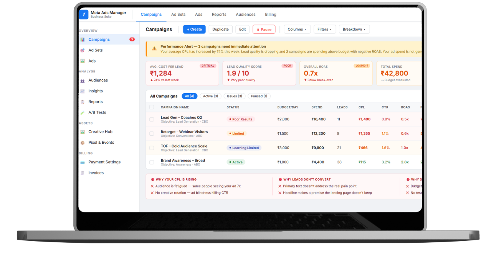The image size is (481, 253).
Task: Switch to the Audiences top tab
Action: 246,15
